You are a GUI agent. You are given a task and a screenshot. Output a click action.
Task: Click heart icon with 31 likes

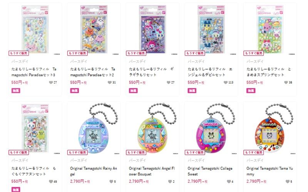point(110,82)
